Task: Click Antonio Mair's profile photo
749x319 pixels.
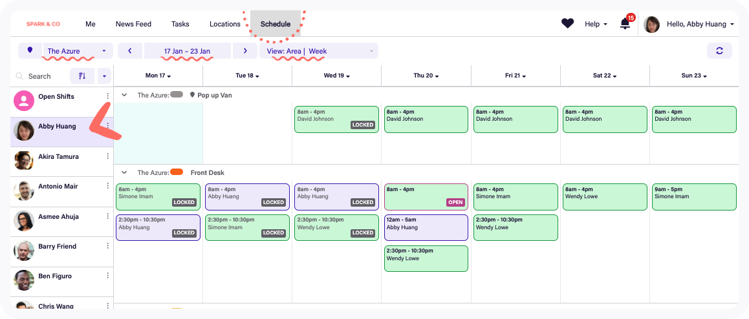Action: click(x=23, y=190)
